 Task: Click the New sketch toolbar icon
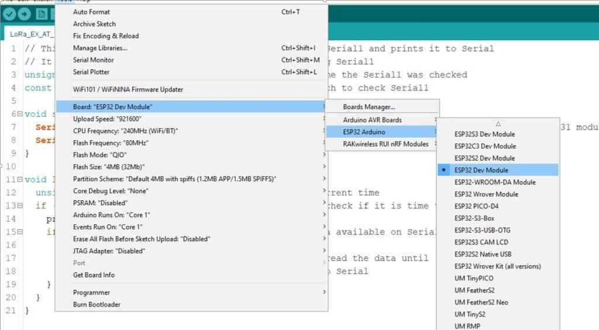42,14
